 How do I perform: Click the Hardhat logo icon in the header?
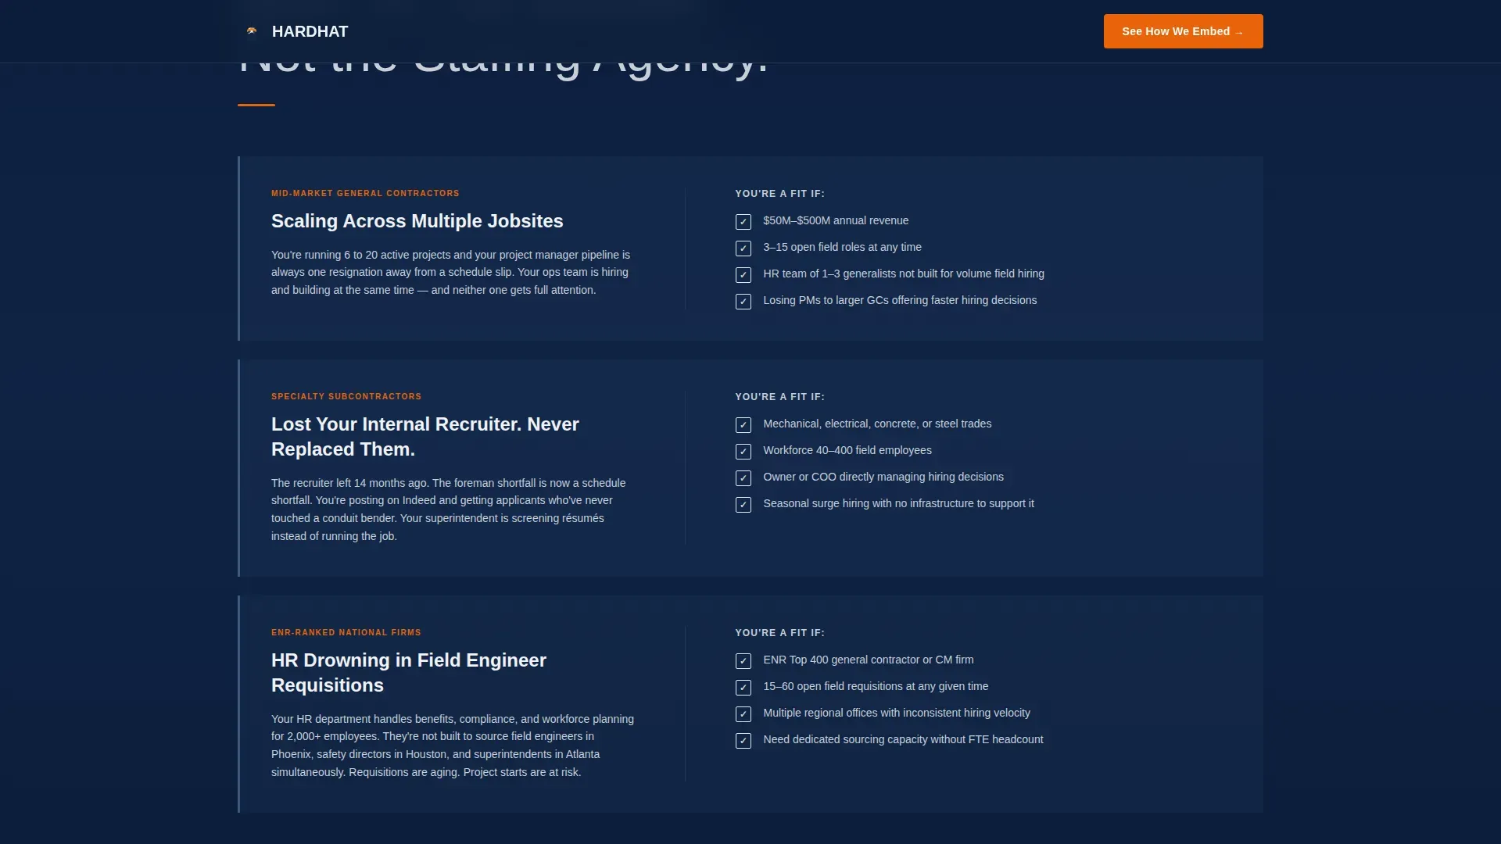[x=252, y=31]
